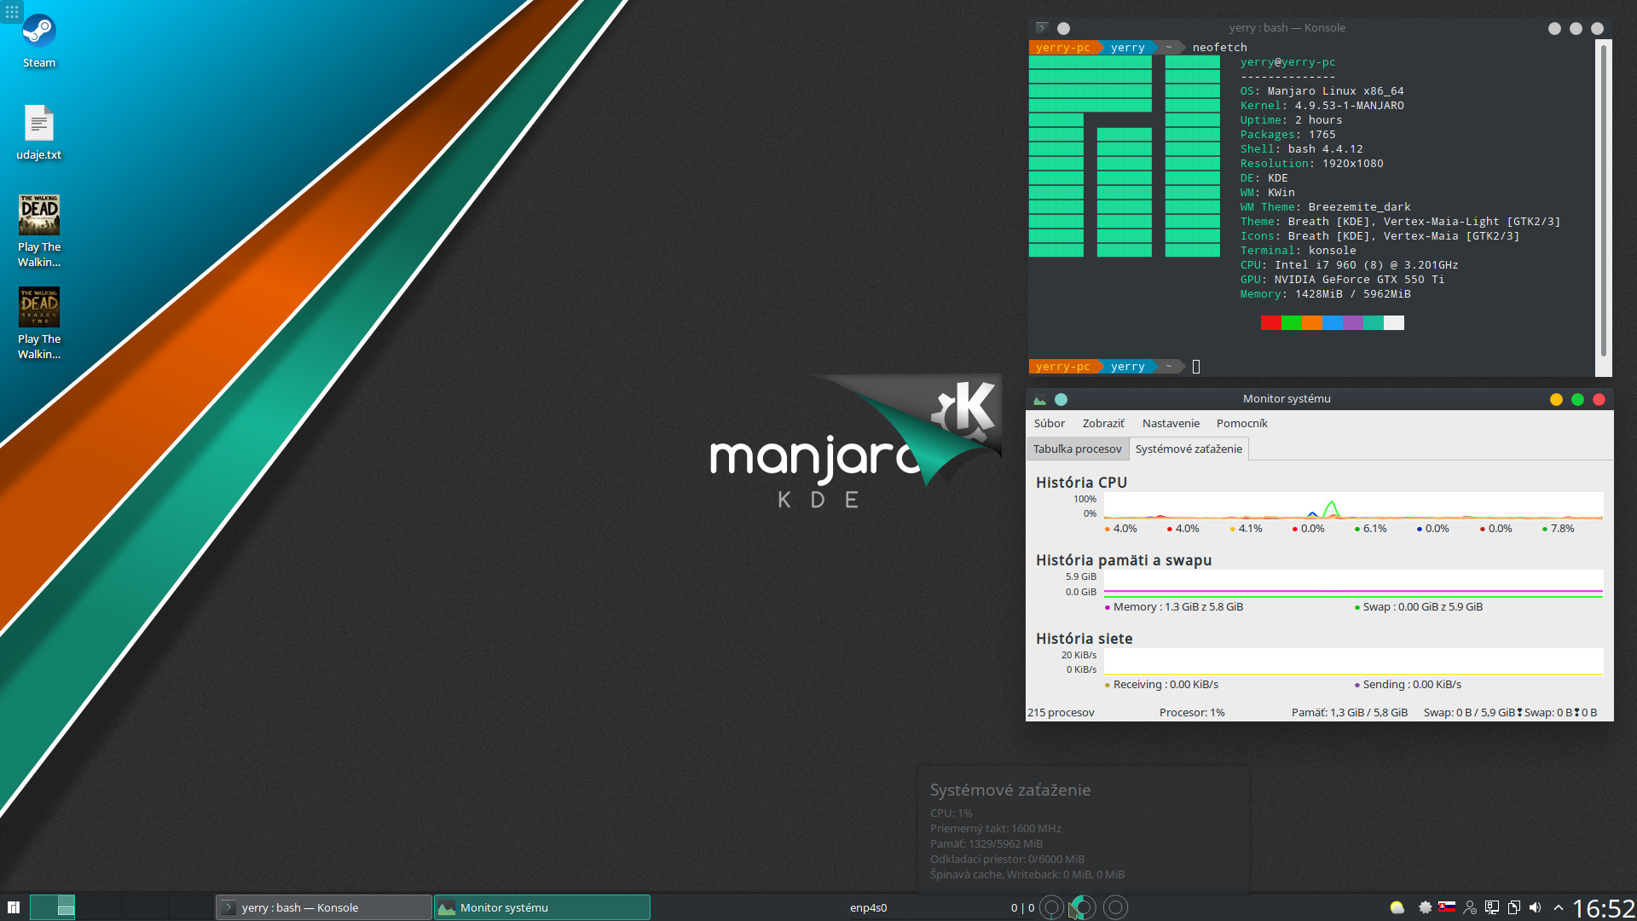
Task: Click the purple color block in neofetch
Action: click(1352, 322)
